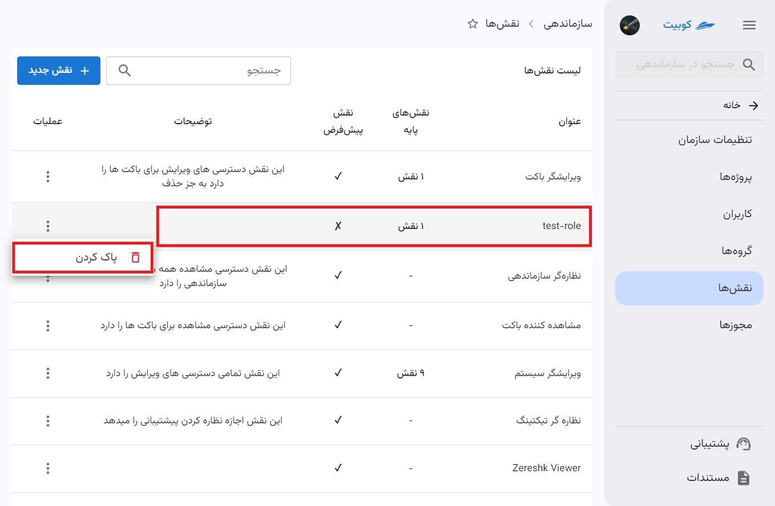Click the ۱ نقش cell for test-role
This screenshot has height=506, width=775.
pos(411,226)
